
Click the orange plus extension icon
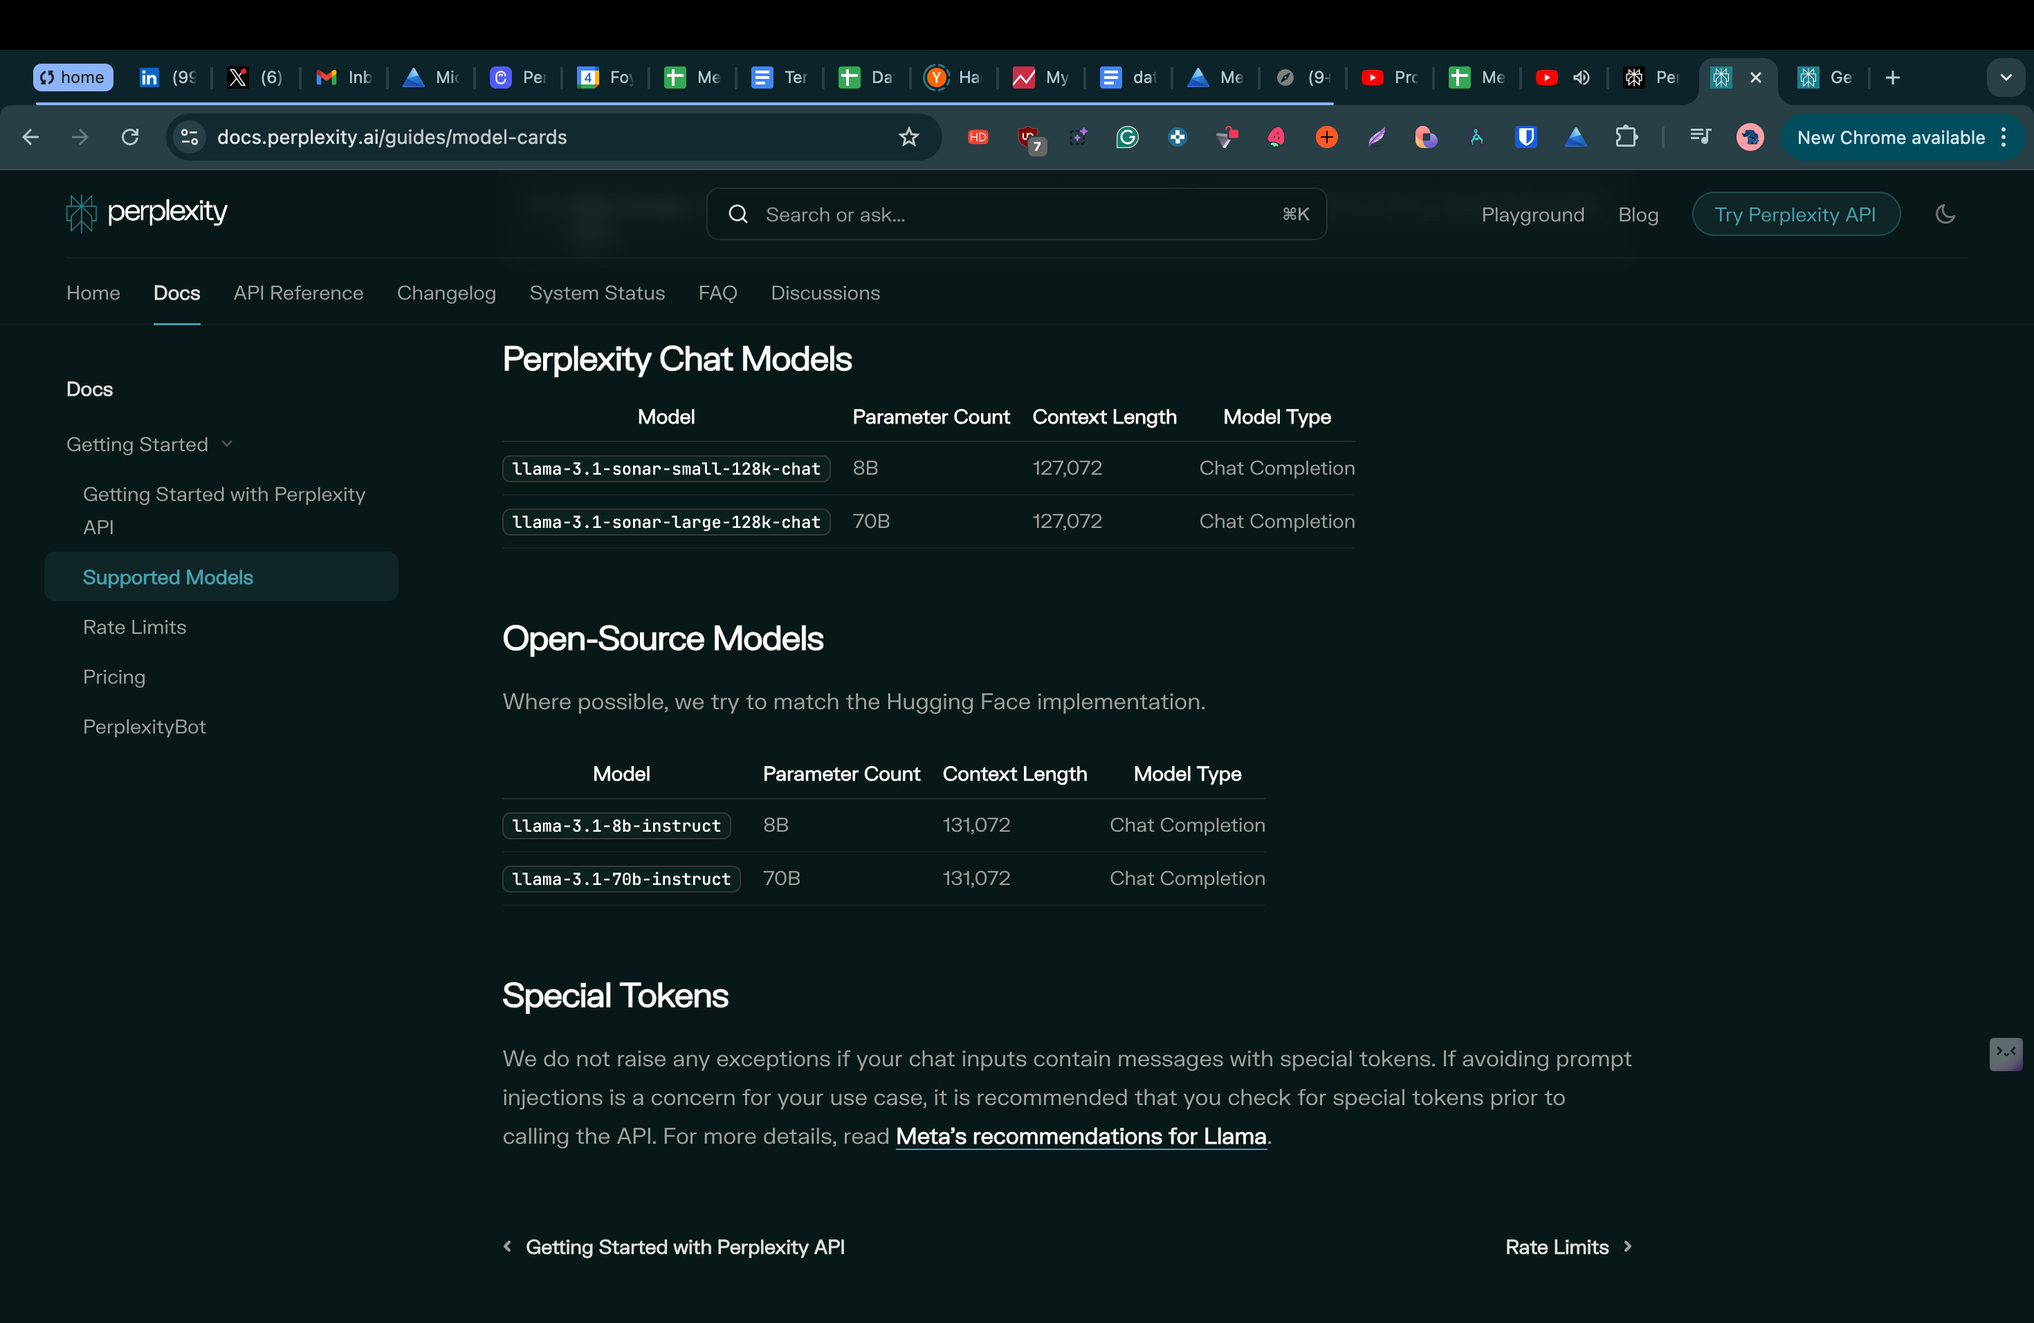coord(1326,137)
